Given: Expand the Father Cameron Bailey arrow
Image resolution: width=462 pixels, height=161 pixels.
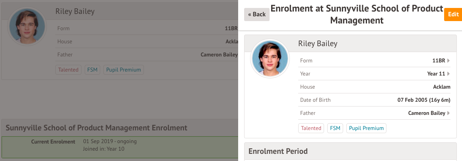Looking at the screenshot, I should coord(448,113).
